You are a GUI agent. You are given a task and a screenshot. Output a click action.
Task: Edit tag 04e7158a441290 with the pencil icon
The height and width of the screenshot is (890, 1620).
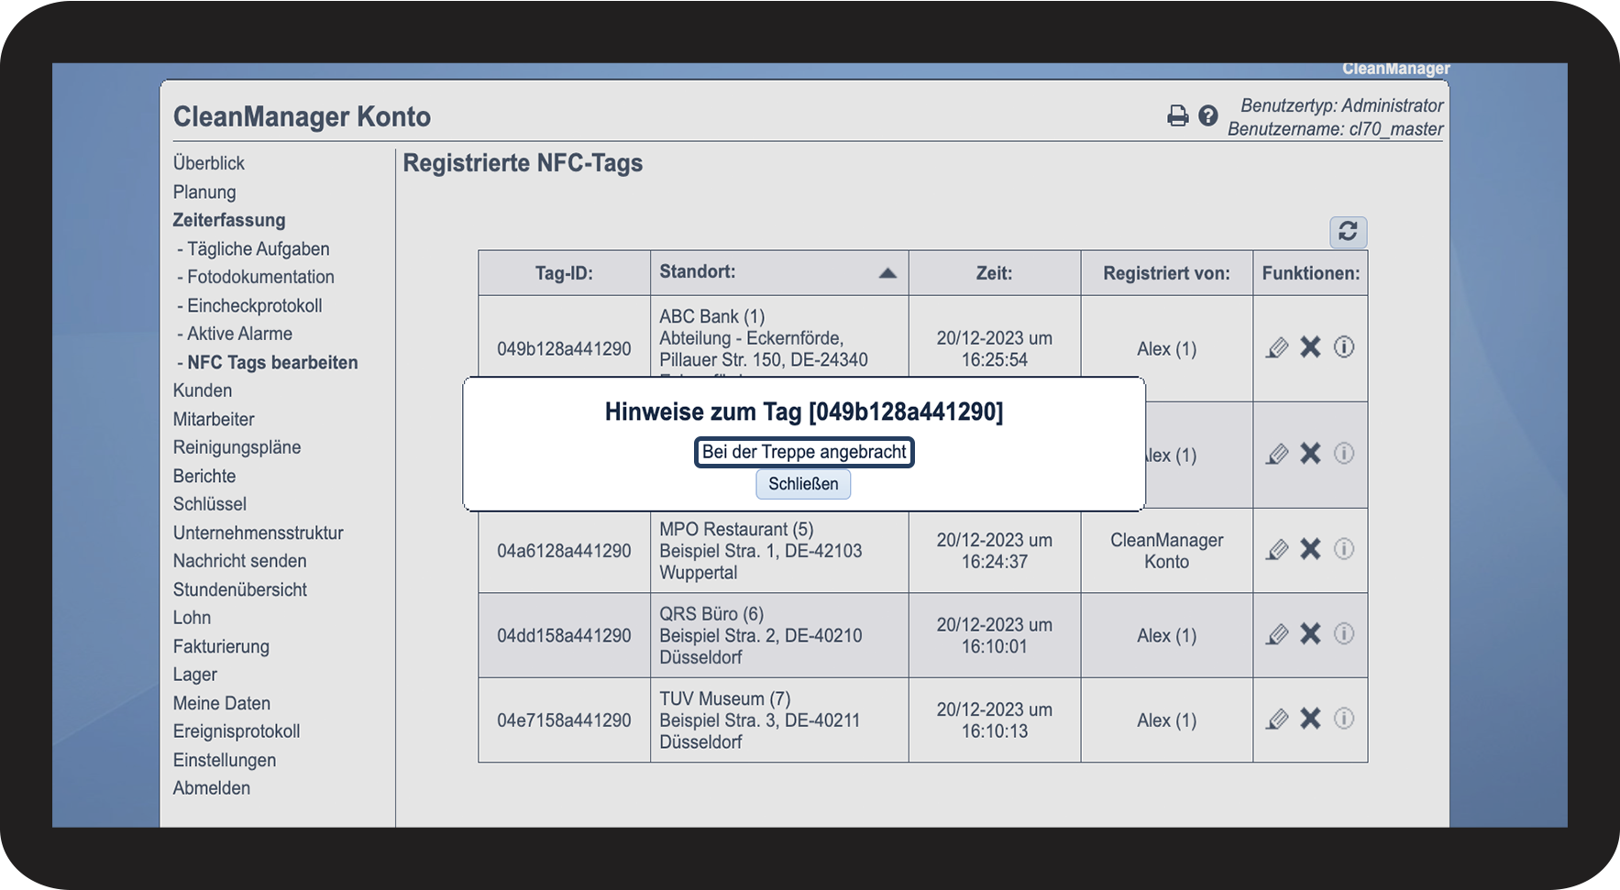click(x=1277, y=720)
